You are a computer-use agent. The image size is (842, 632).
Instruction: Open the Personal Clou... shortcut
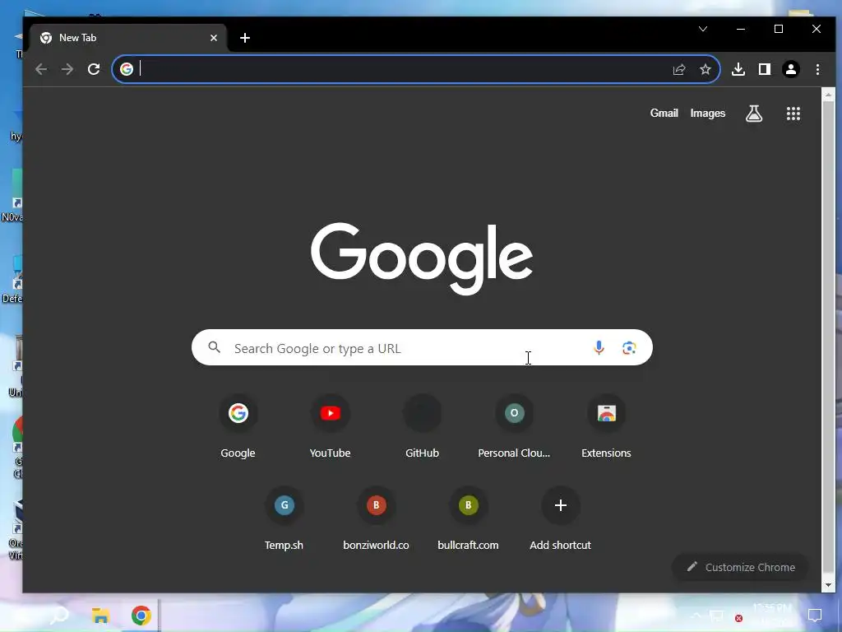click(514, 427)
